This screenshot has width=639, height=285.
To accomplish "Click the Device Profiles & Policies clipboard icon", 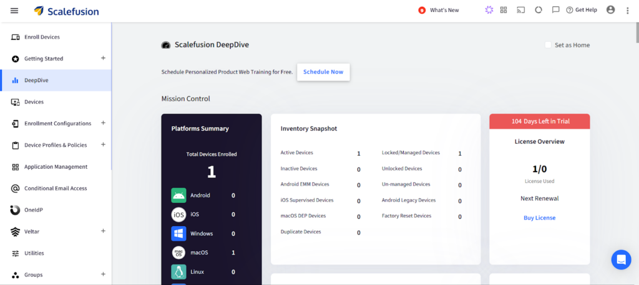I will pyautogui.click(x=16, y=145).
